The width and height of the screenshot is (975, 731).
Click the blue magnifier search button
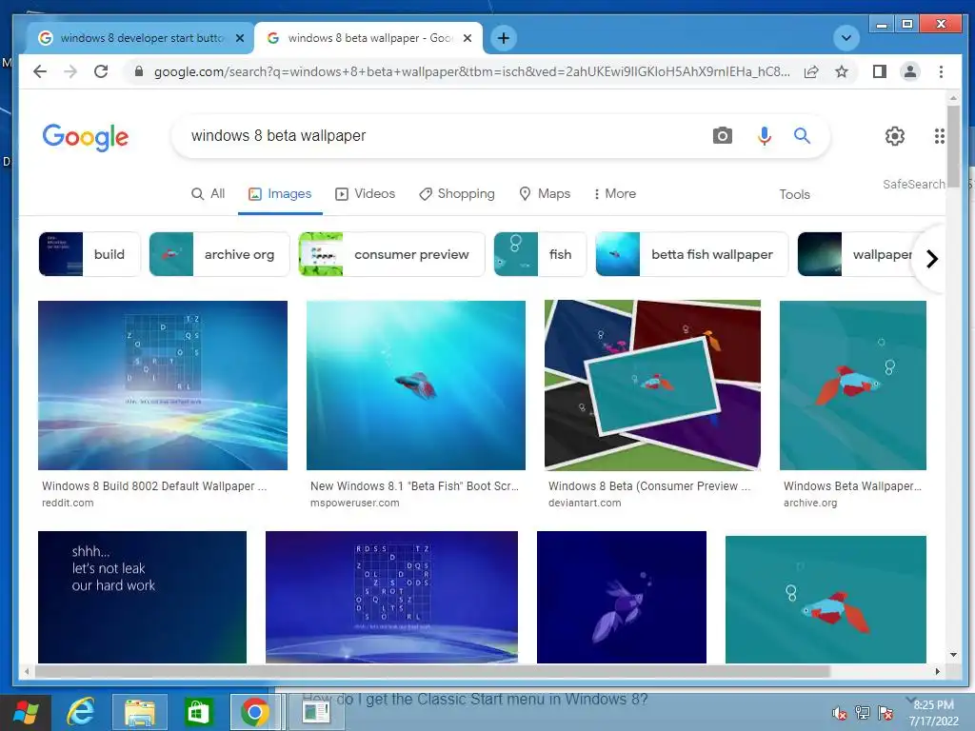802,135
